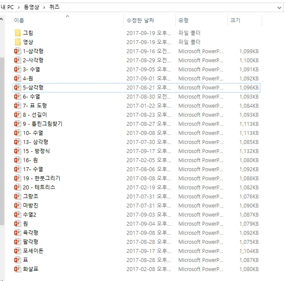285x281 pixels.
Task: Sort by the 수정한 날짜 column header
Action: [x=140, y=20]
